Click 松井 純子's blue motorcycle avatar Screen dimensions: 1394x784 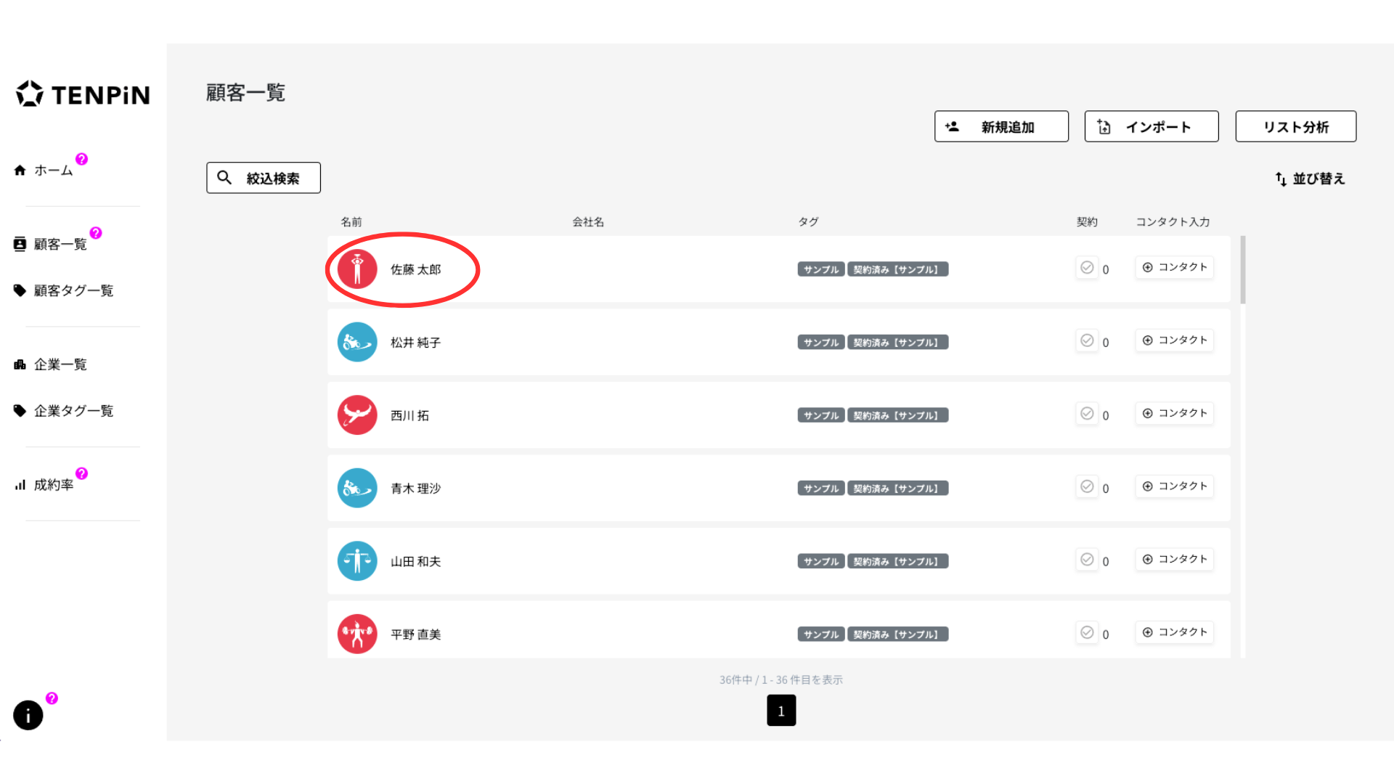[357, 342]
